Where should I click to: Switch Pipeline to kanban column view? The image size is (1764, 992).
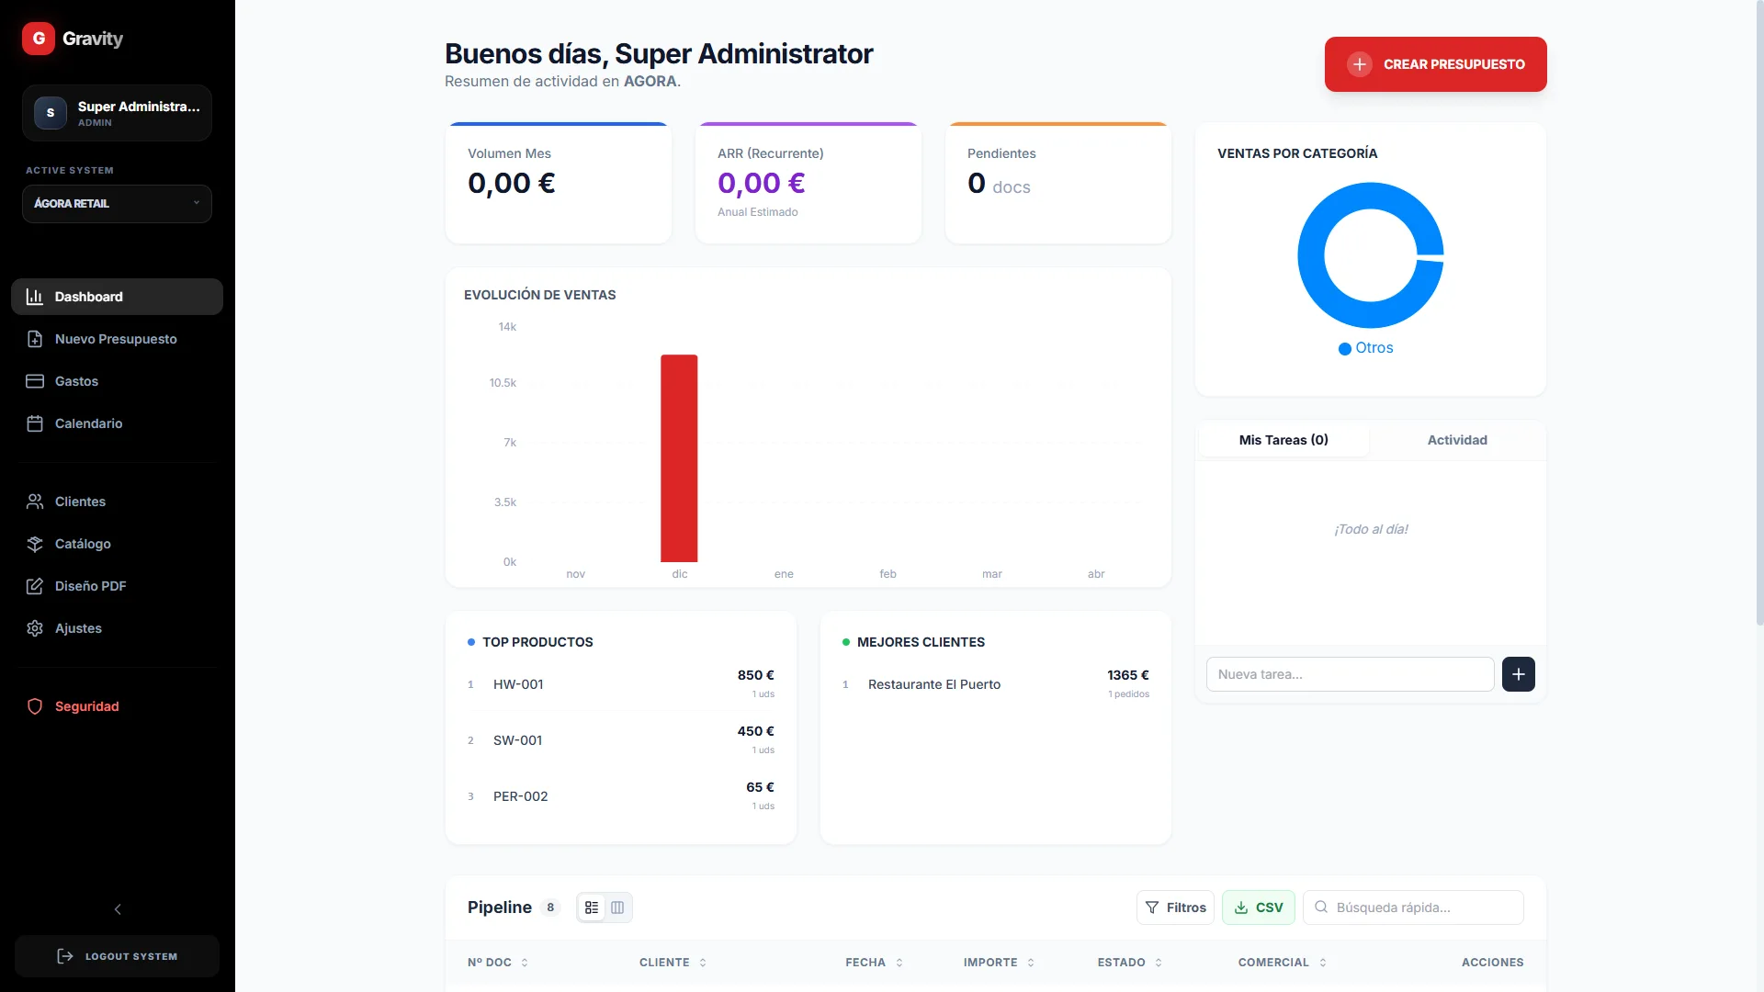[x=617, y=907]
